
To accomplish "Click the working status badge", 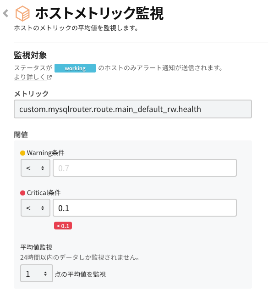I will (x=75, y=68).
